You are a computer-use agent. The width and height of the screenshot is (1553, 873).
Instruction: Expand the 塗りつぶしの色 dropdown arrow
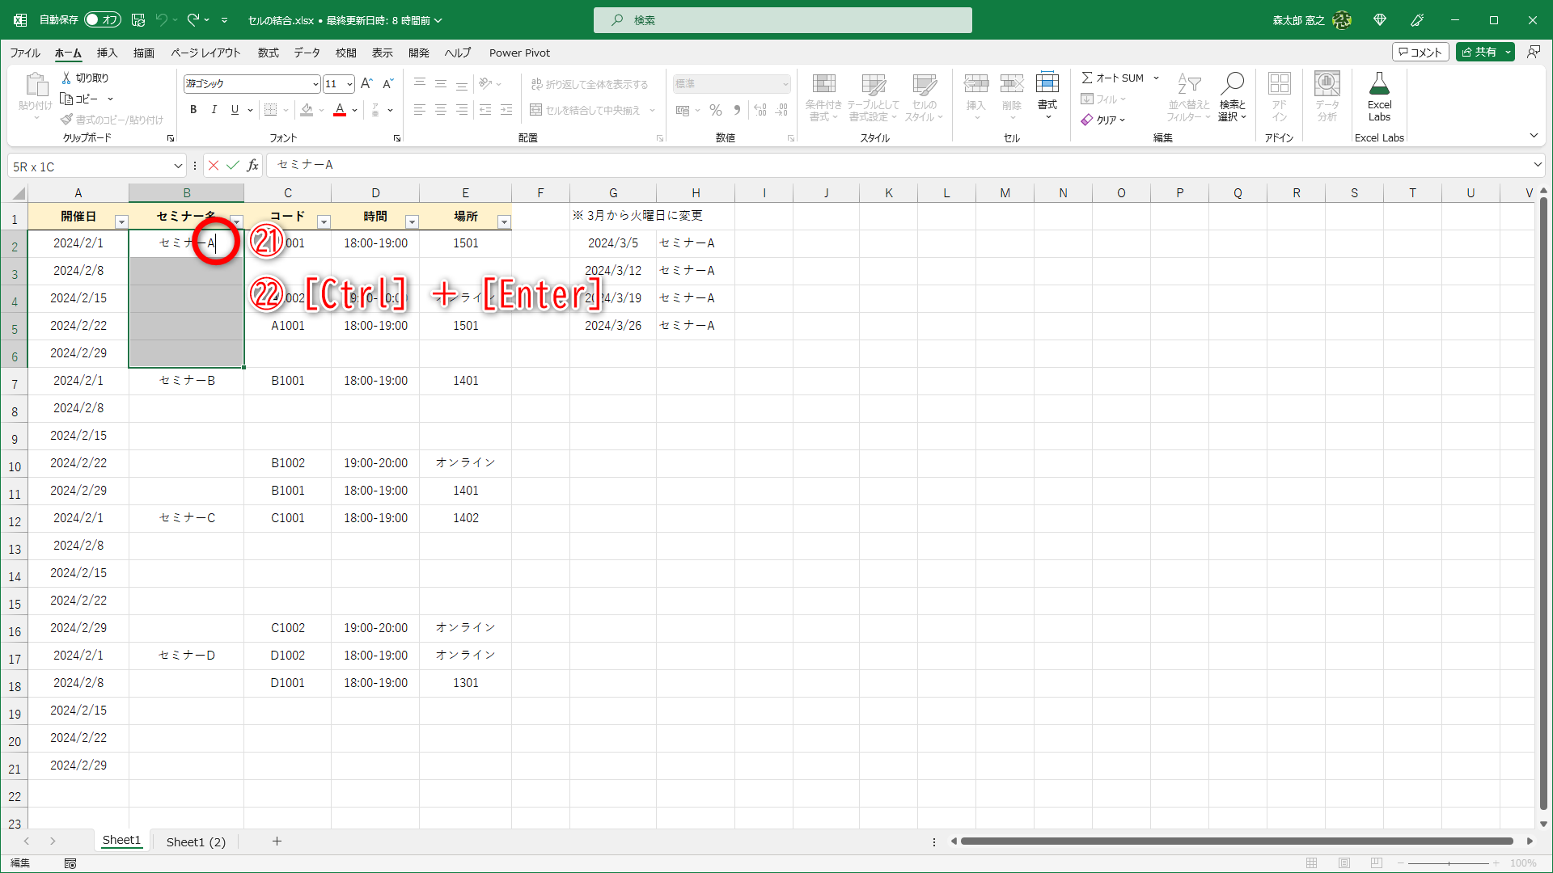[x=321, y=110]
